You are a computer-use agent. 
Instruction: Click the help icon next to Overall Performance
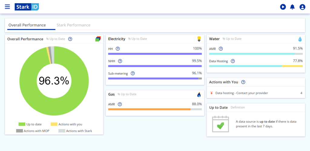click(70, 39)
